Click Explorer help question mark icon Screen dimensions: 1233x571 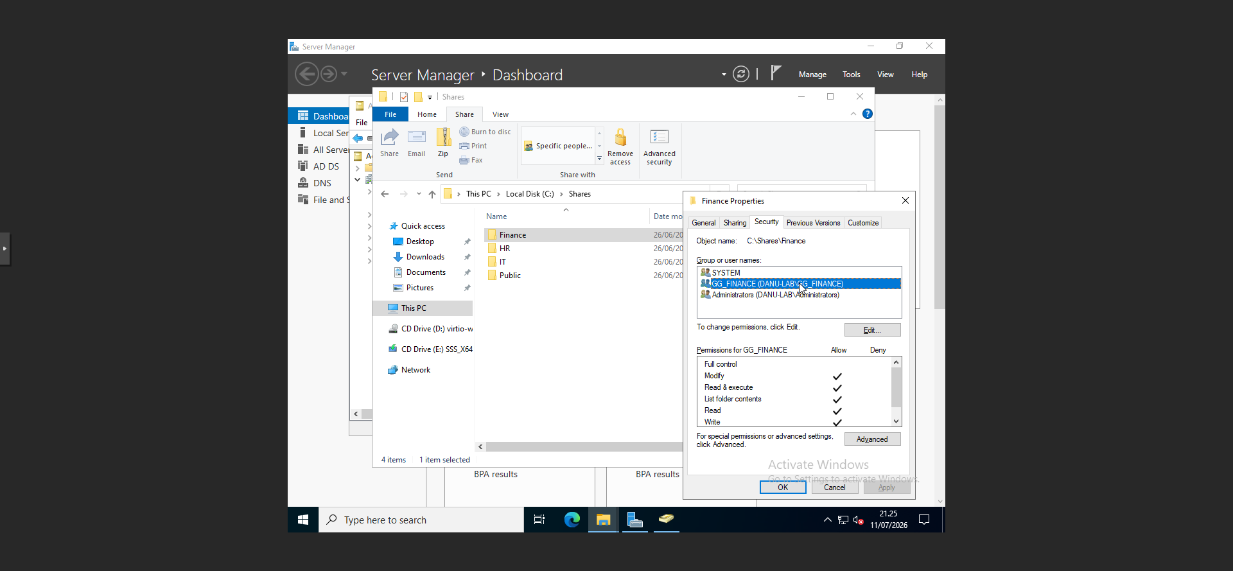868,114
